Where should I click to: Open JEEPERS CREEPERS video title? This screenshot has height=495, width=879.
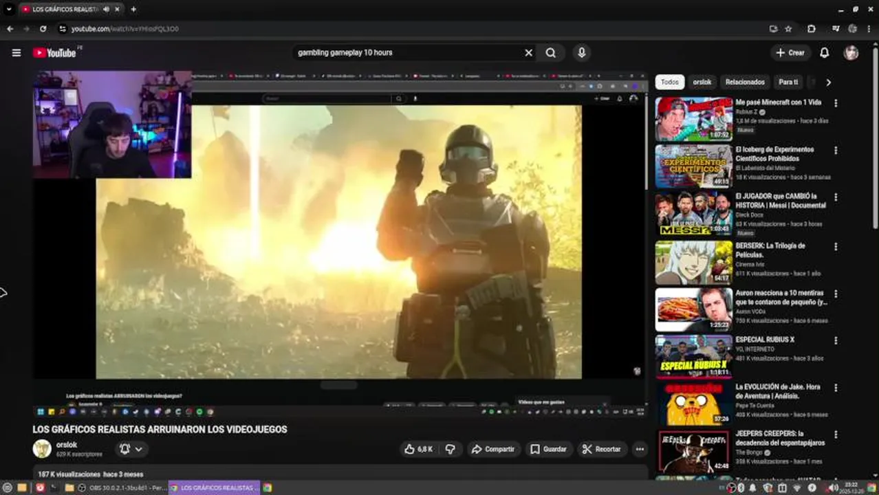pos(780,439)
